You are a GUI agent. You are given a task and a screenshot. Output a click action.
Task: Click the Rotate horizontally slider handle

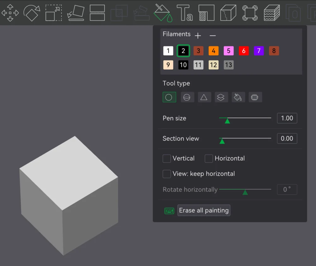coord(245,192)
